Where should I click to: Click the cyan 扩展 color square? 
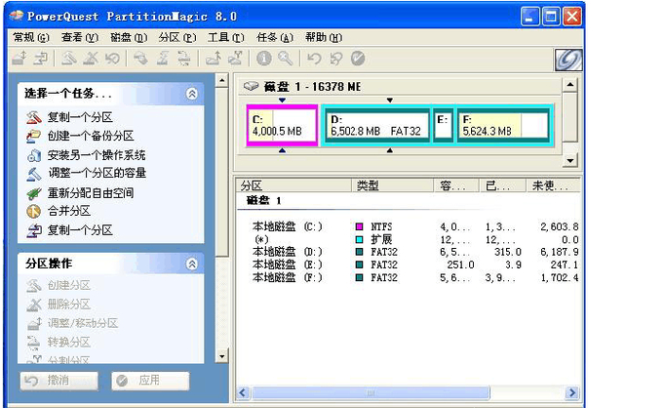coord(359,239)
